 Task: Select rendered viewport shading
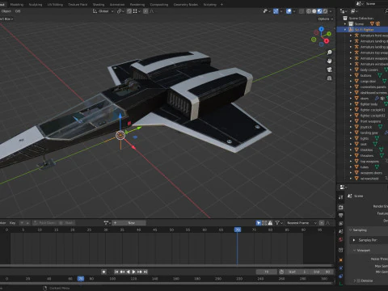325,11
